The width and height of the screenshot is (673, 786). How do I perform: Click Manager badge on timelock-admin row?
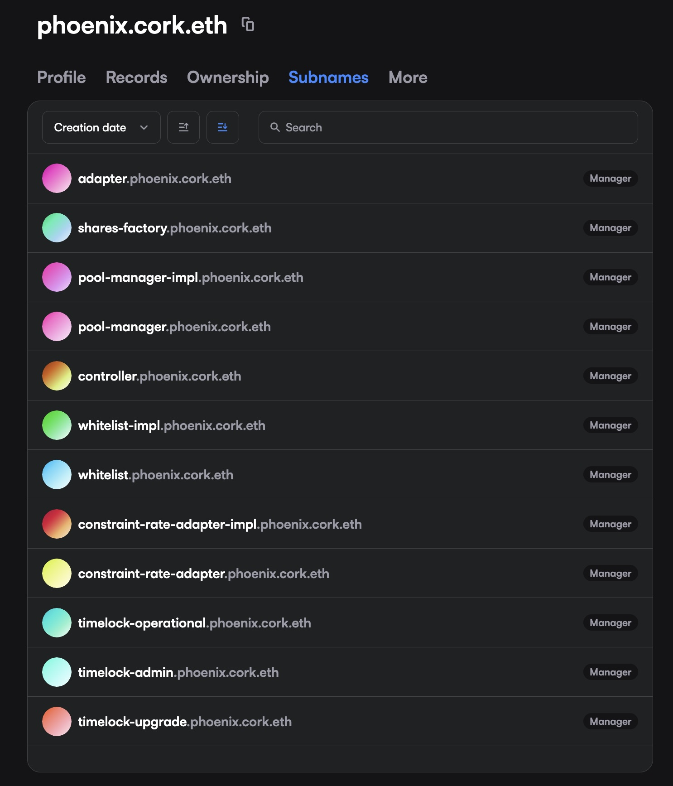(610, 672)
